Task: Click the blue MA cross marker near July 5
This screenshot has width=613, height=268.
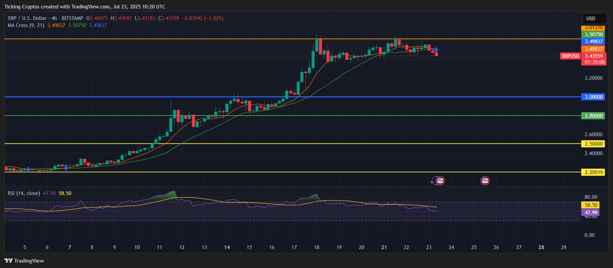Action: pyautogui.click(x=28, y=169)
